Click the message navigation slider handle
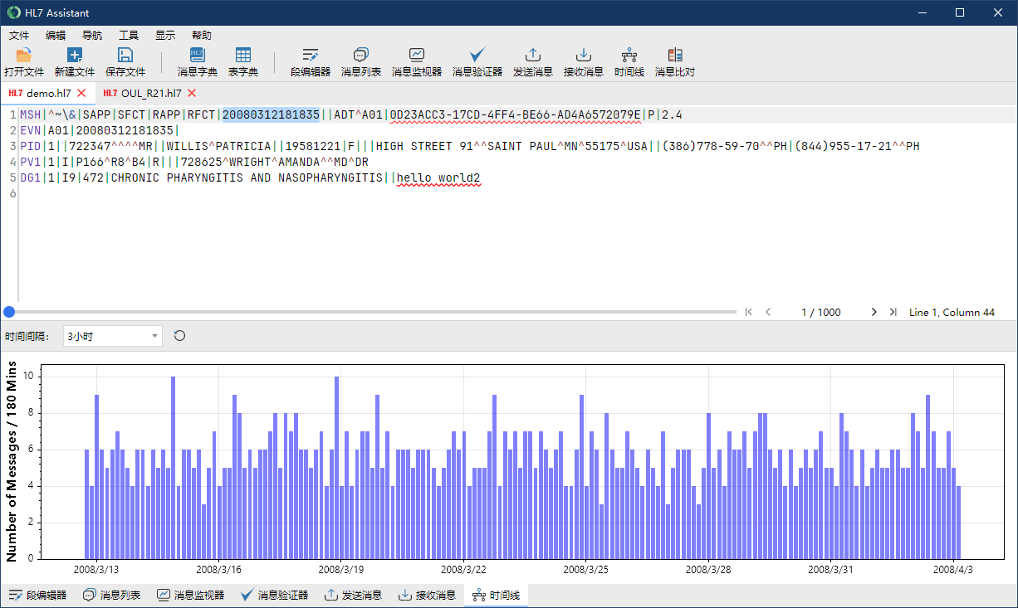This screenshot has height=608, width=1018. tap(9, 312)
